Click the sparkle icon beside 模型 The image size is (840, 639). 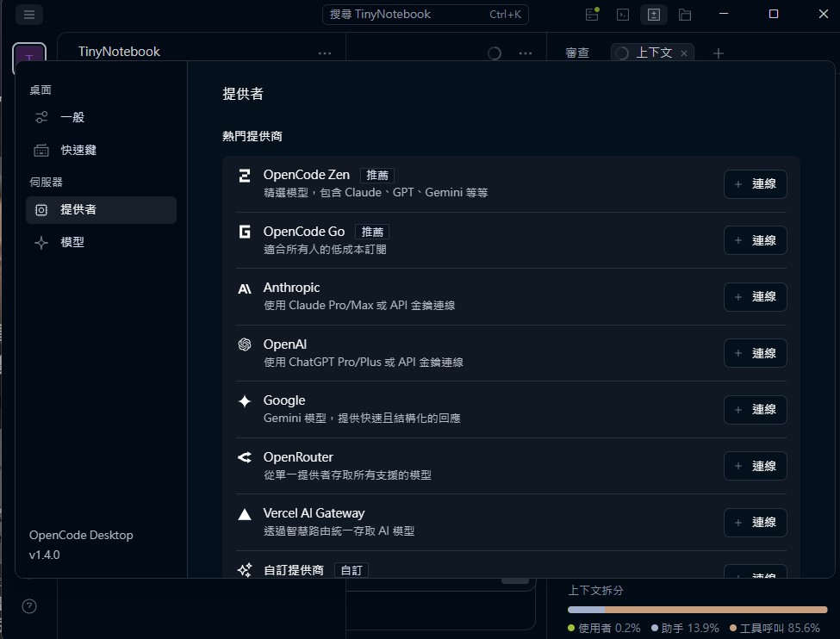[41, 243]
